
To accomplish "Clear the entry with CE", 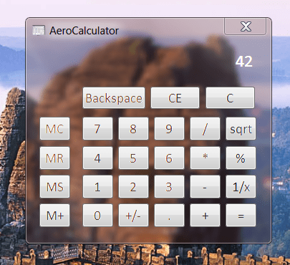I will tap(175, 98).
